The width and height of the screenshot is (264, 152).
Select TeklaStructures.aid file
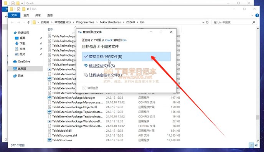[x=64, y=135]
